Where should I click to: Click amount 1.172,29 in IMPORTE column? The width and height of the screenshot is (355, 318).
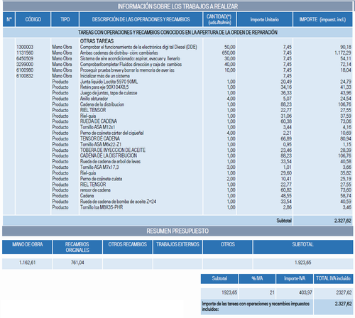coord(343,53)
